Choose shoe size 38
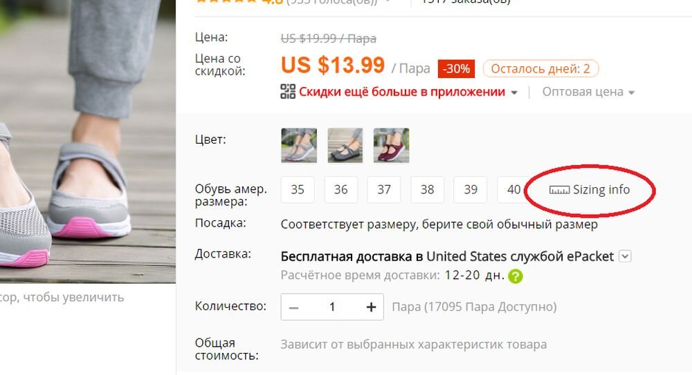The image size is (692, 375). coord(427,189)
